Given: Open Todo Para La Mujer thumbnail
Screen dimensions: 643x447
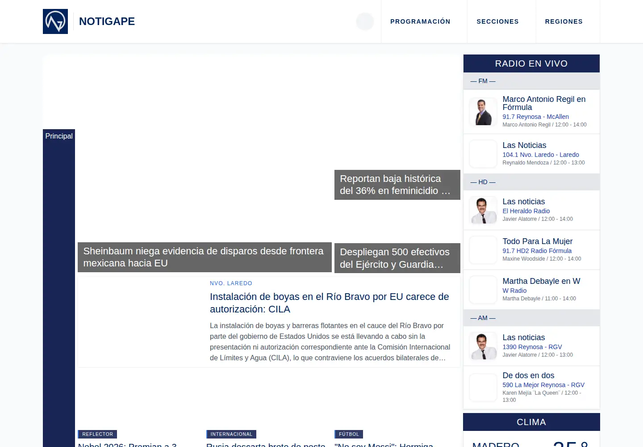Looking at the screenshot, I should click(x=483, y=250).
